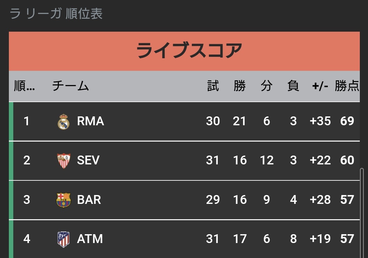Sort by the 勝点 points column header
This screenshot has width=368, height=258.
click(x=347, y=86)
